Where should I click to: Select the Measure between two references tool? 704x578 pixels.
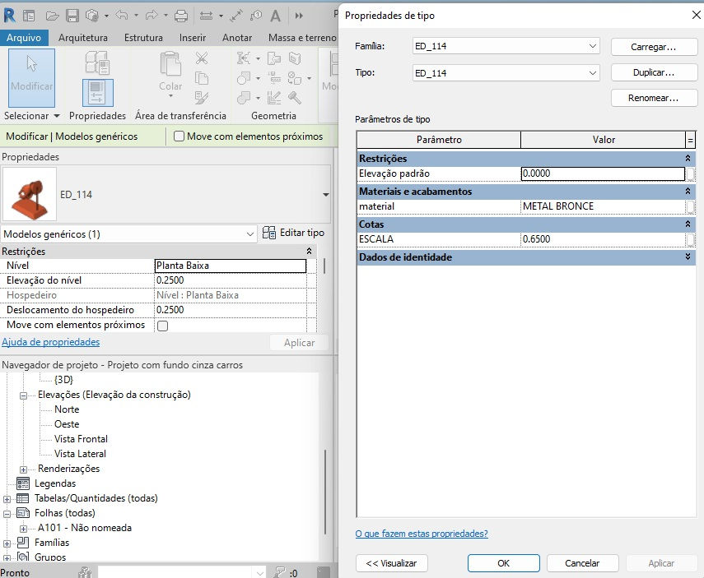(x=206, y=16)
